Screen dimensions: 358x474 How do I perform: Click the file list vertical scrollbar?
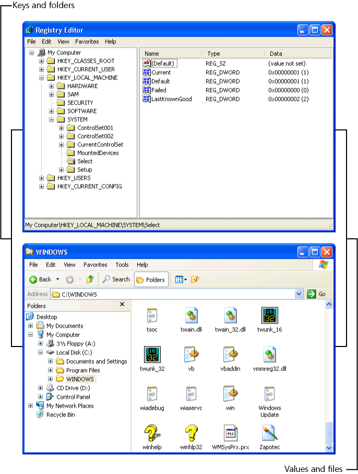point(329,366)
